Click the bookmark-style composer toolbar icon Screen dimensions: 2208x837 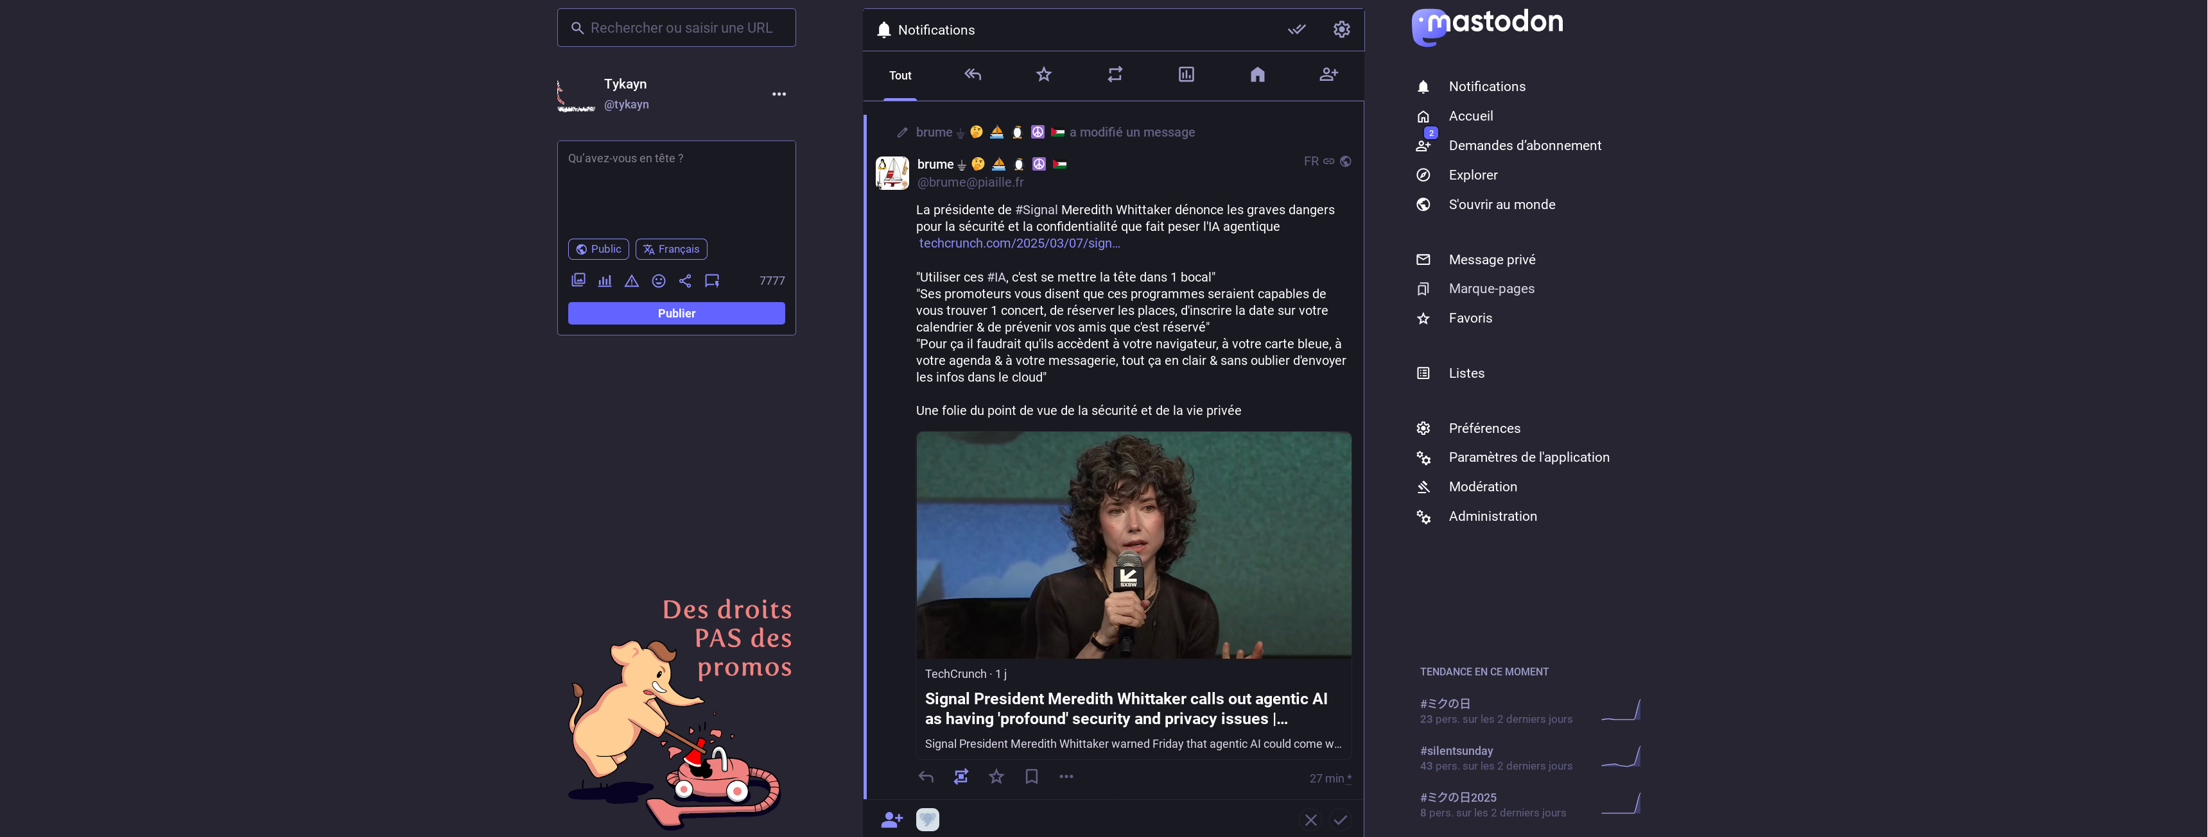[711, 281]
